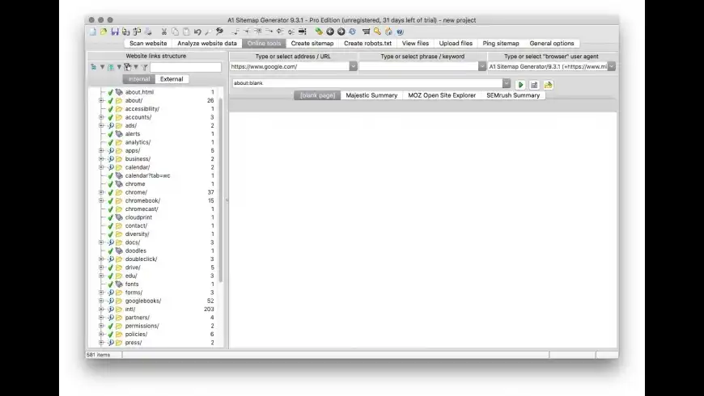This screenshot has width=704, height=396.
Task: Switch to SEMrush Summary tab
Action: 513,95
